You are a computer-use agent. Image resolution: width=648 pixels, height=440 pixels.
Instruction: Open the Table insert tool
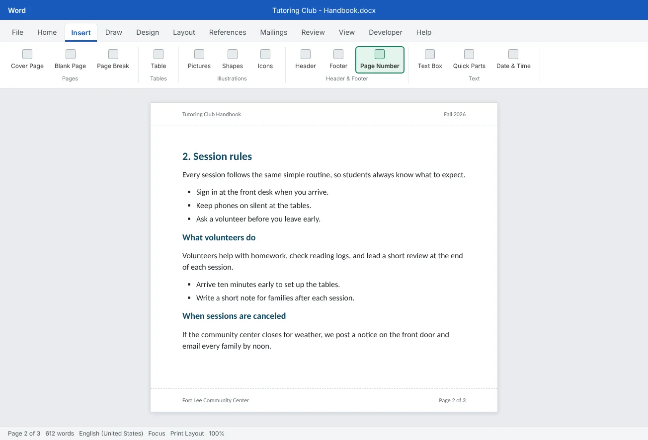159,60
